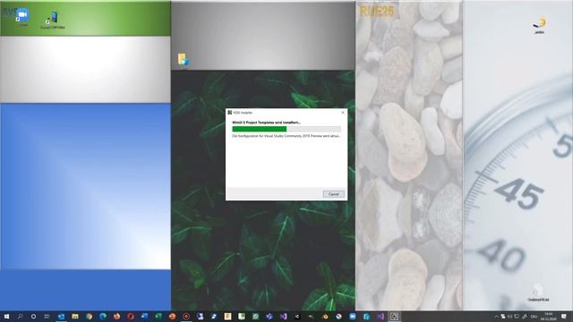Select yellow package file on desktop
This screenshot has width=573, height=322.
(183, 60)
